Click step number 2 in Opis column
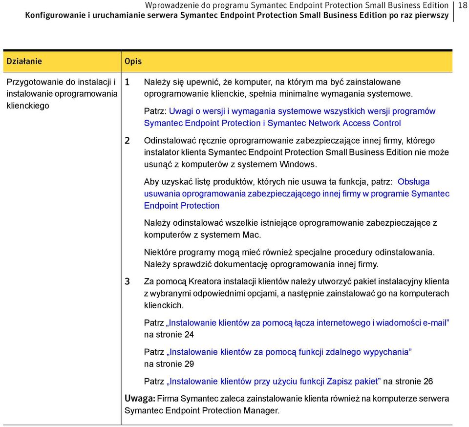The height and width of the screenshot is (427, 469). click(x=127, y=141)
